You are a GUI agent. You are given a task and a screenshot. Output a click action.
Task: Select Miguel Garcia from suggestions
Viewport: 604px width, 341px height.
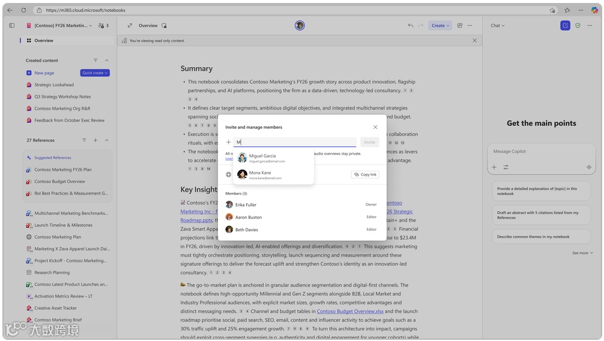274,158
